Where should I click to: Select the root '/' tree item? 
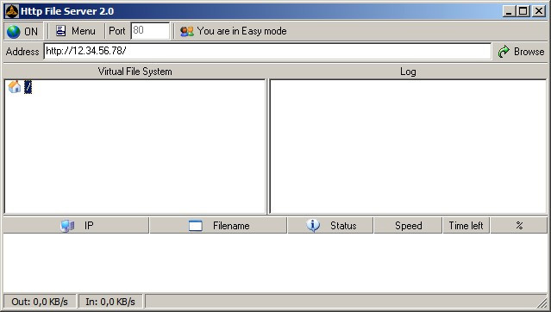[x=28, y=87]
